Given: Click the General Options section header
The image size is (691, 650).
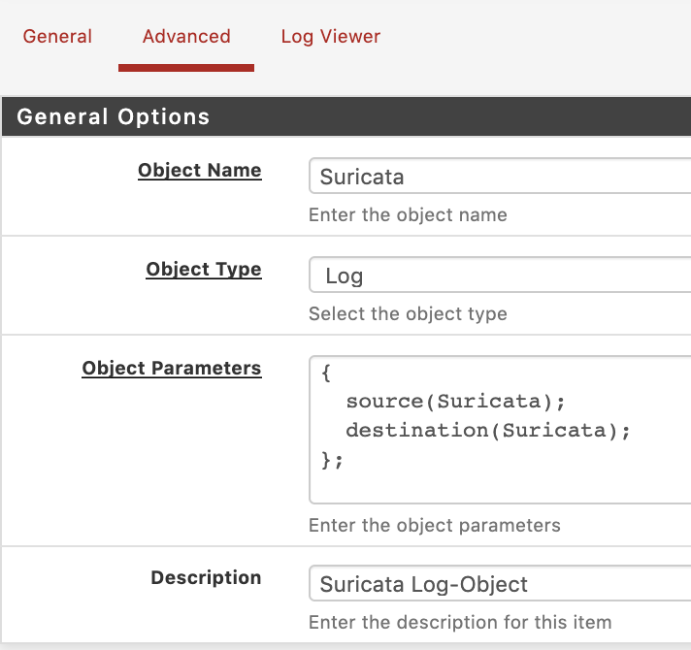Looking at the screenshot, I should coord(346,116).
